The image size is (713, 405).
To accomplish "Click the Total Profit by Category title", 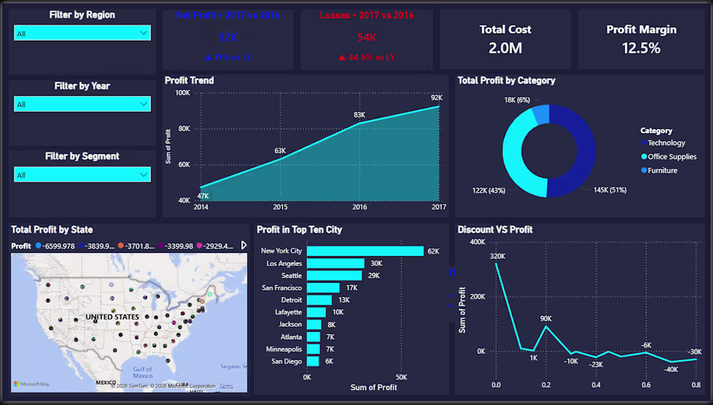I will (507, 80).
